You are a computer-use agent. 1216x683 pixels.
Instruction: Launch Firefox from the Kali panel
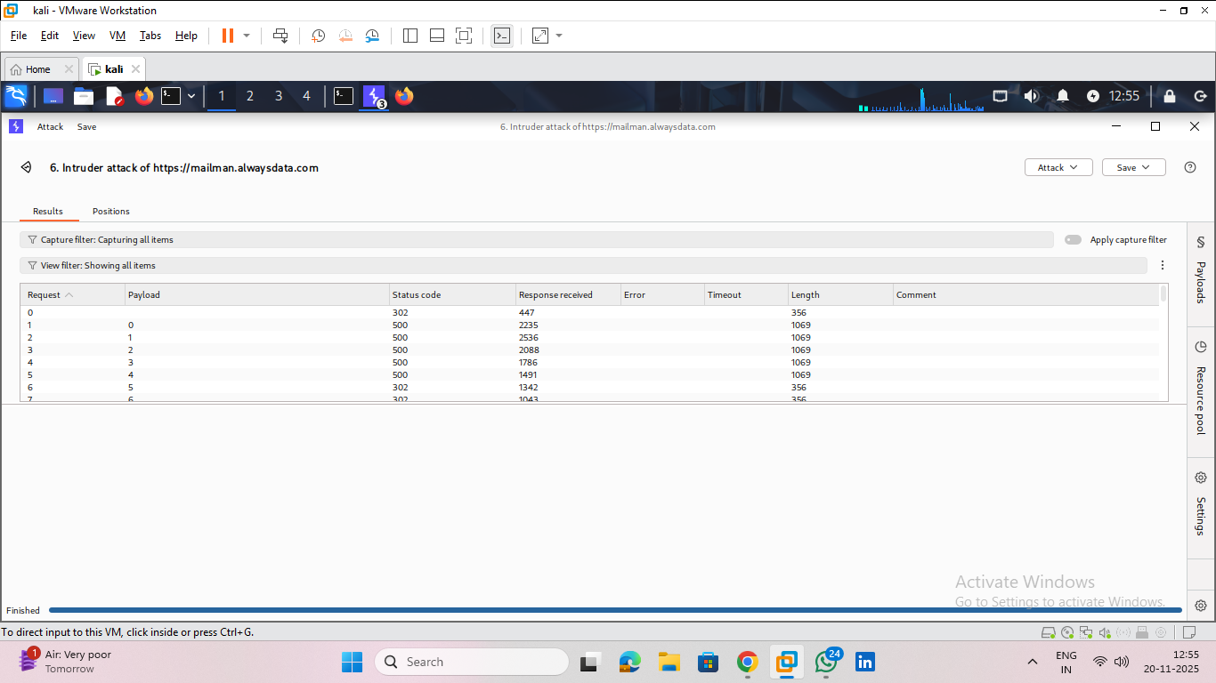[144, 96]
